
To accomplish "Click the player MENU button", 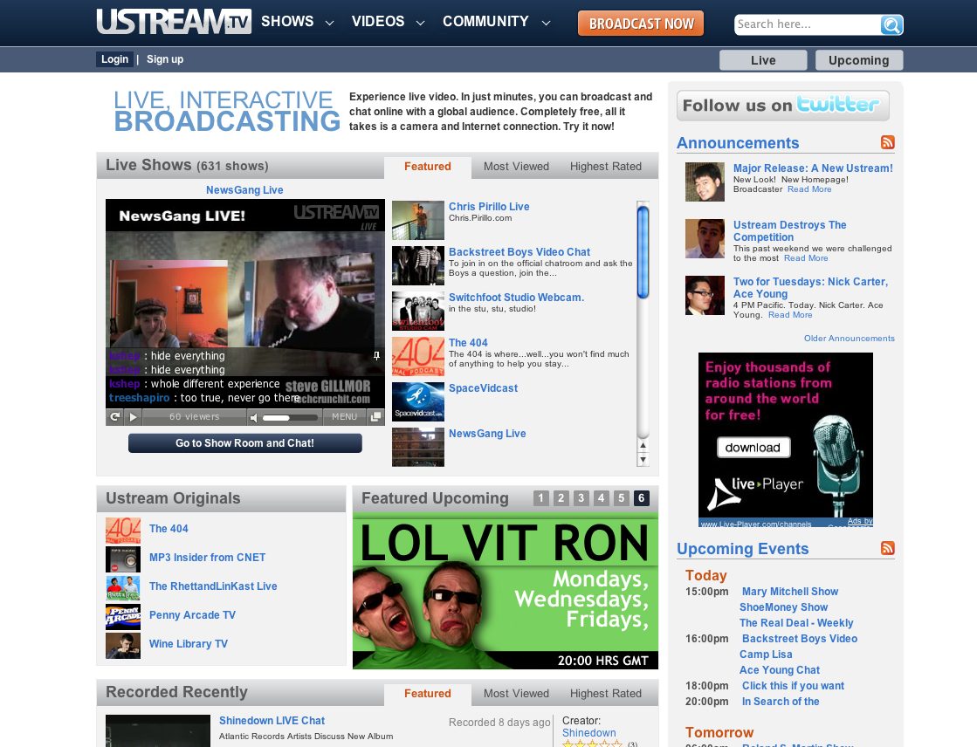I will point(345,417).
